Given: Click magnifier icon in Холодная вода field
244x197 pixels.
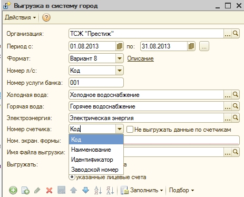Looking at the screenshot, I should point(236,95).
